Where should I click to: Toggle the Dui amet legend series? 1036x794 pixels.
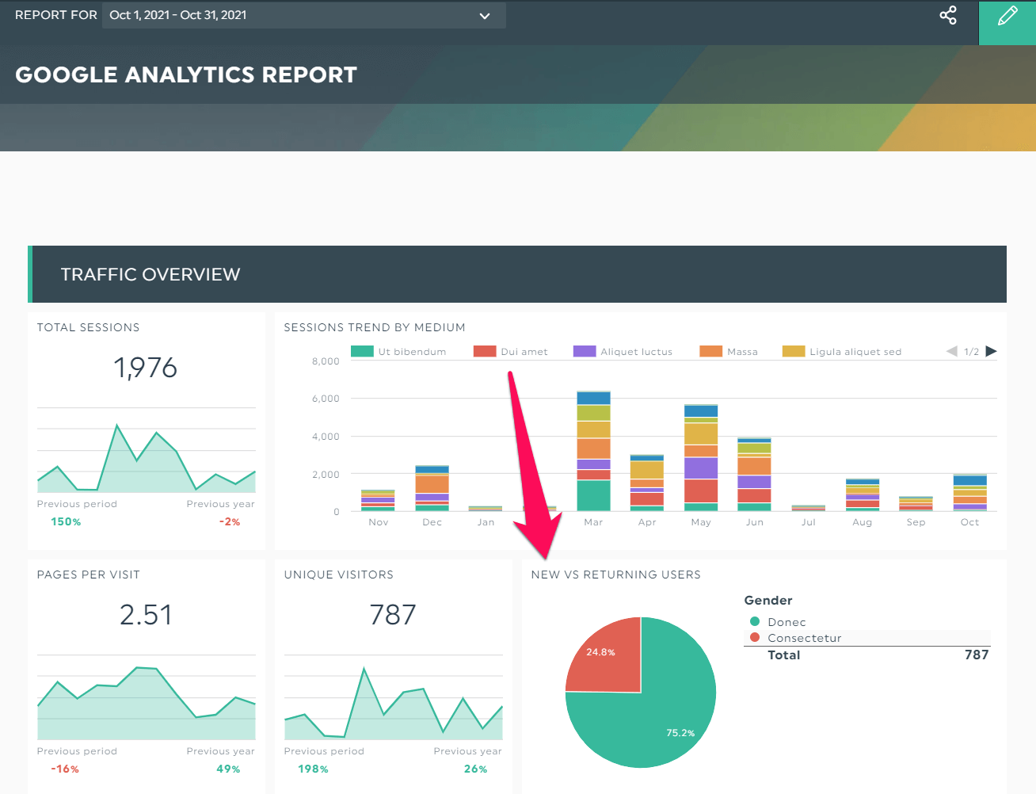coord(511,352)
